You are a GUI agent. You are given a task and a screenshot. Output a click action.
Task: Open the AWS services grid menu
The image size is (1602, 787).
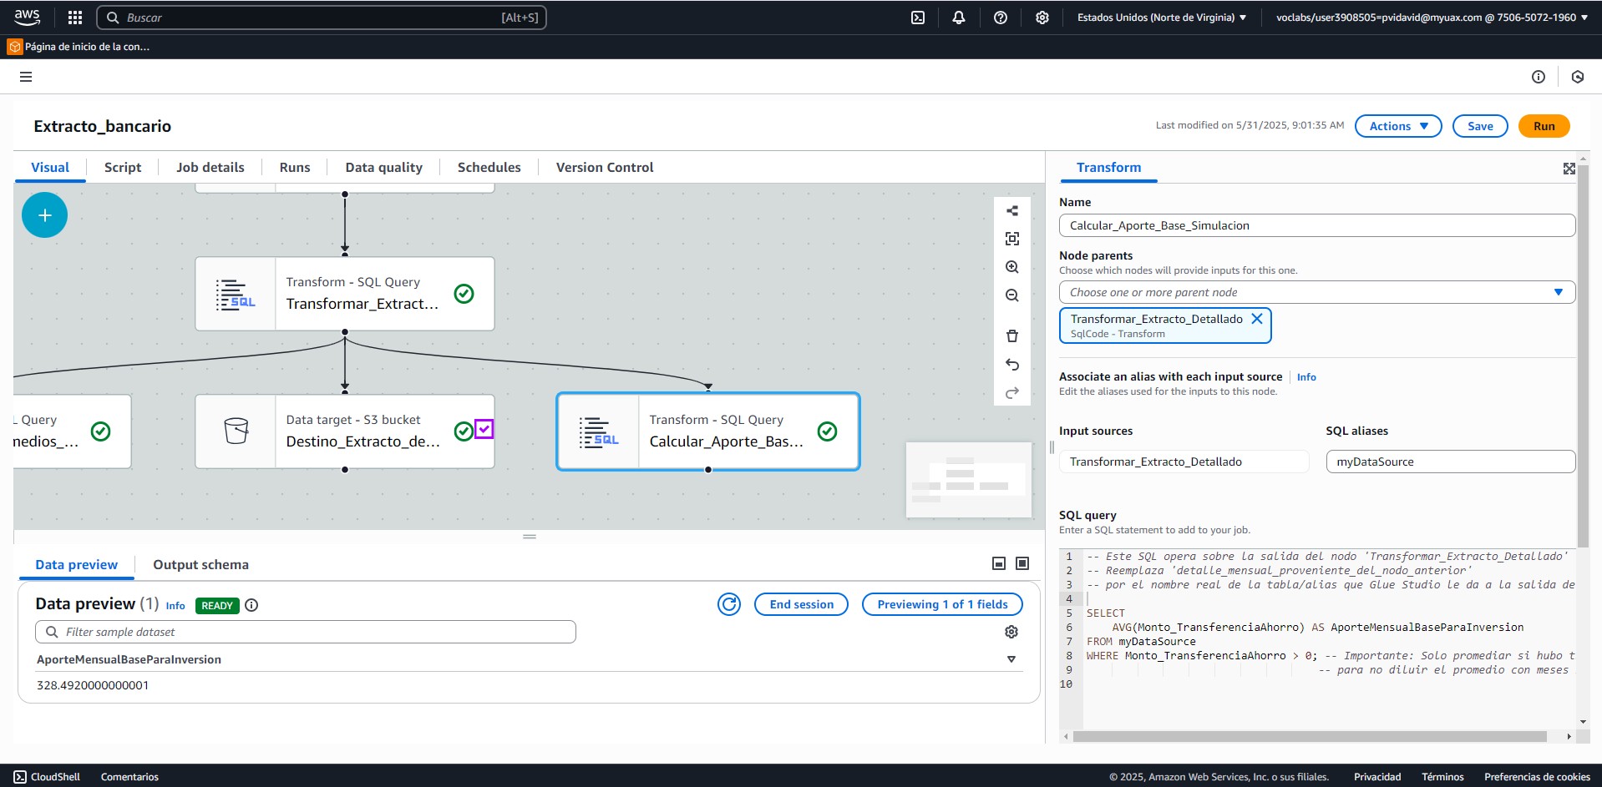(x=75, y=18)
